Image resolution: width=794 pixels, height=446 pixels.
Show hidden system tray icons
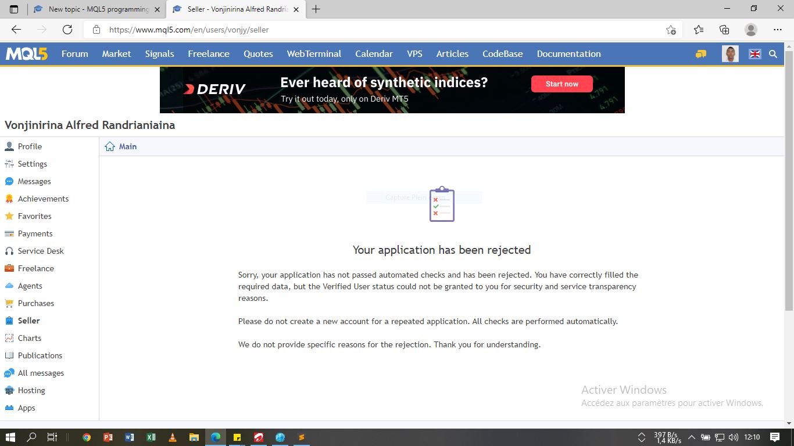pos(692,437)
